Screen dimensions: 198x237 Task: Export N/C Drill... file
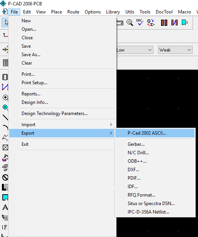click(x=155, y=153)
